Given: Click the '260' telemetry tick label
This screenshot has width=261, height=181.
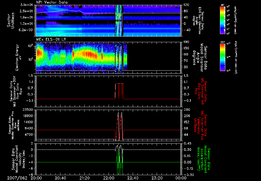Looking at the screenshot, I should point(186,110).
